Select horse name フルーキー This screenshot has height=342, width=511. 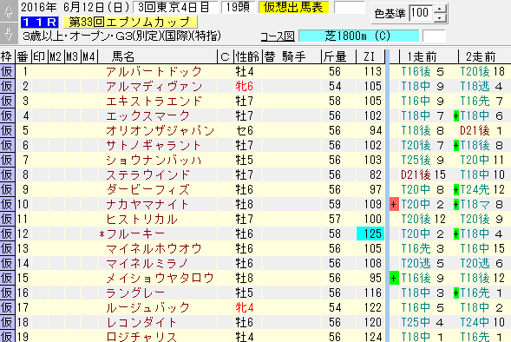[135, 233]
